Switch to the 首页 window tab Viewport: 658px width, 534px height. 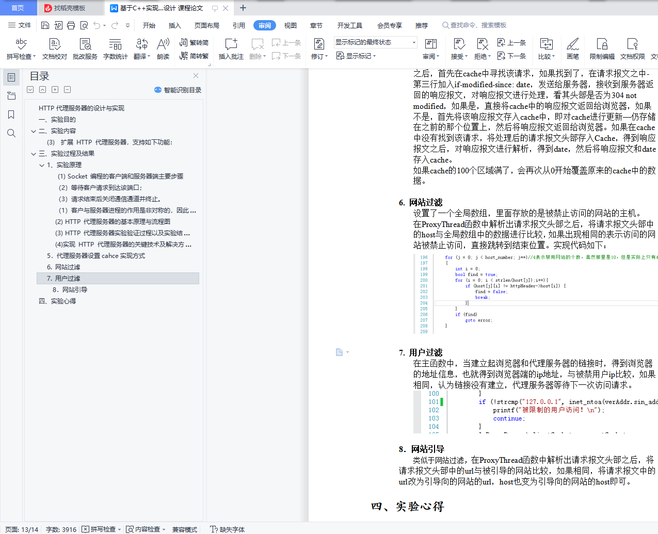[x=18, y=8]
